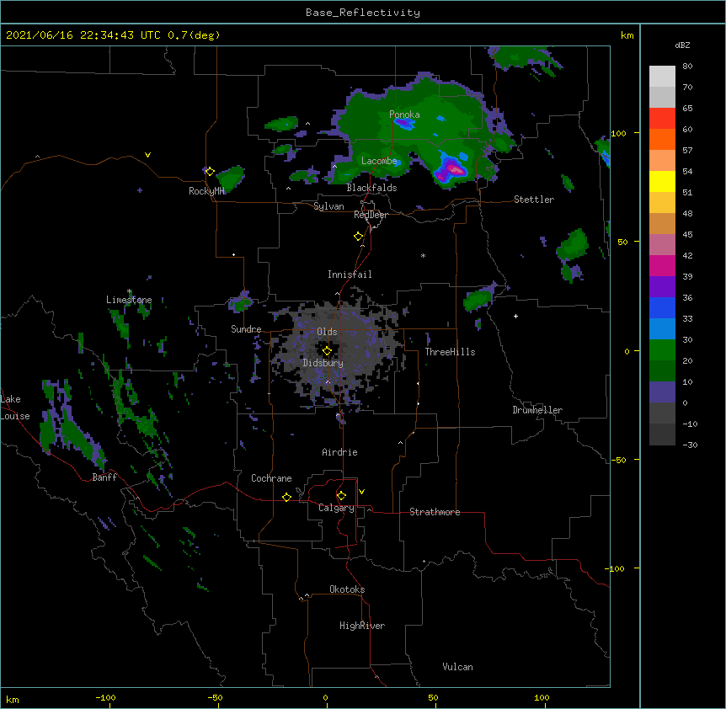This screenshot has width=726, height=709.
Task: Click the yellow 54 dBZ legend swatch
Action: point(662,181)
